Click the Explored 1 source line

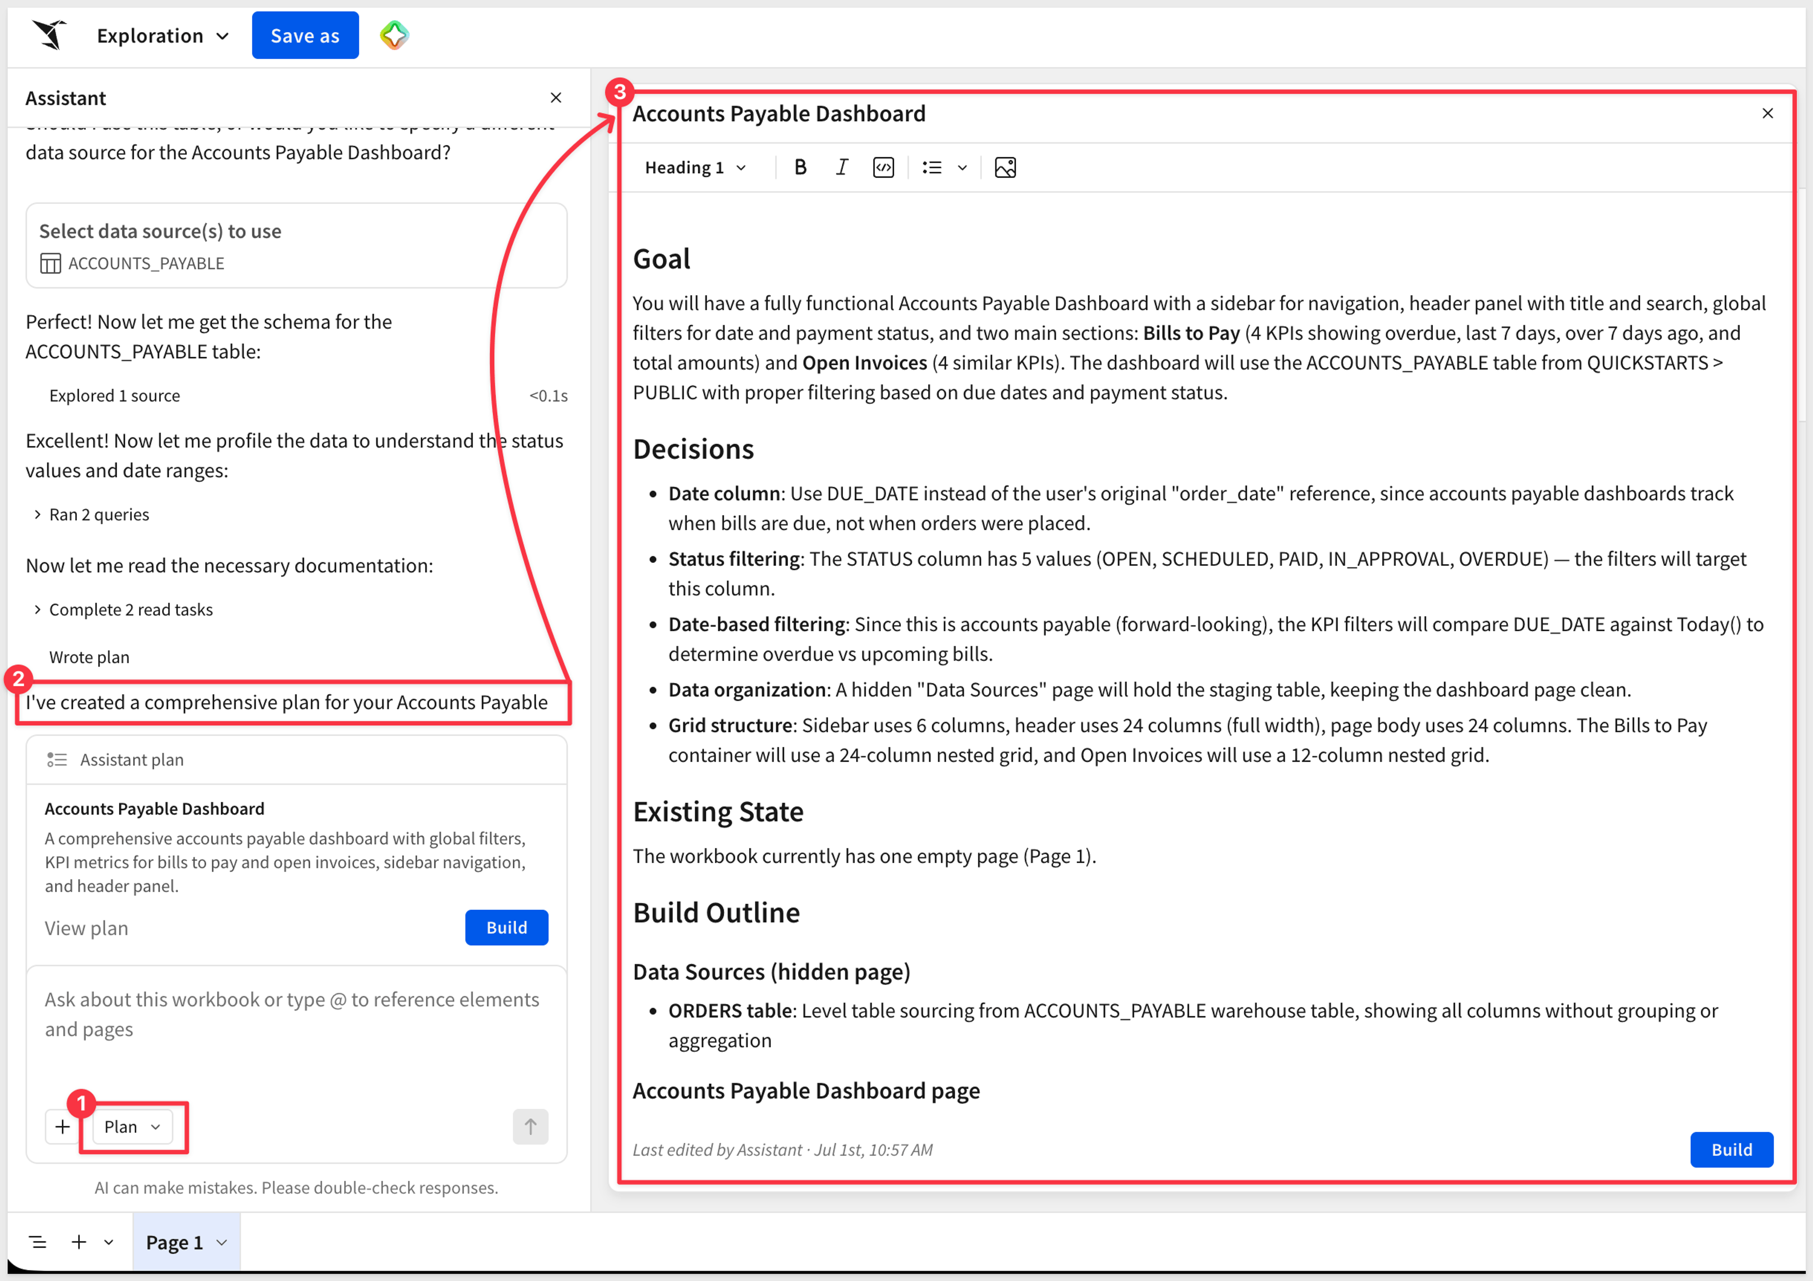(x=115, y=396)
